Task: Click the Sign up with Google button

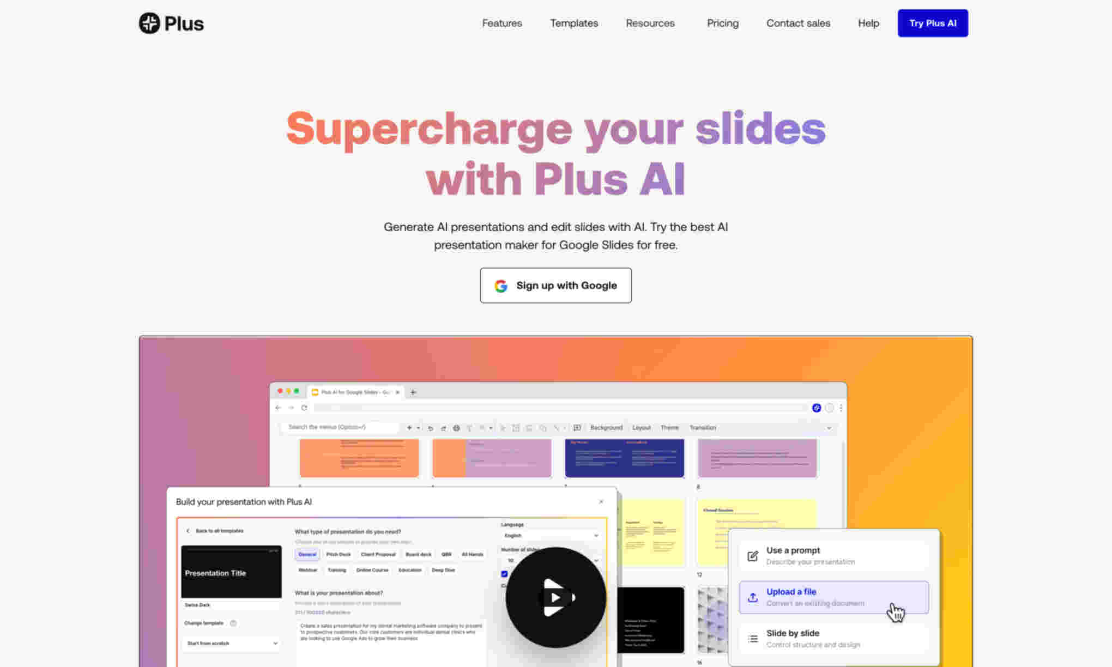Action: tap(556, 285)
